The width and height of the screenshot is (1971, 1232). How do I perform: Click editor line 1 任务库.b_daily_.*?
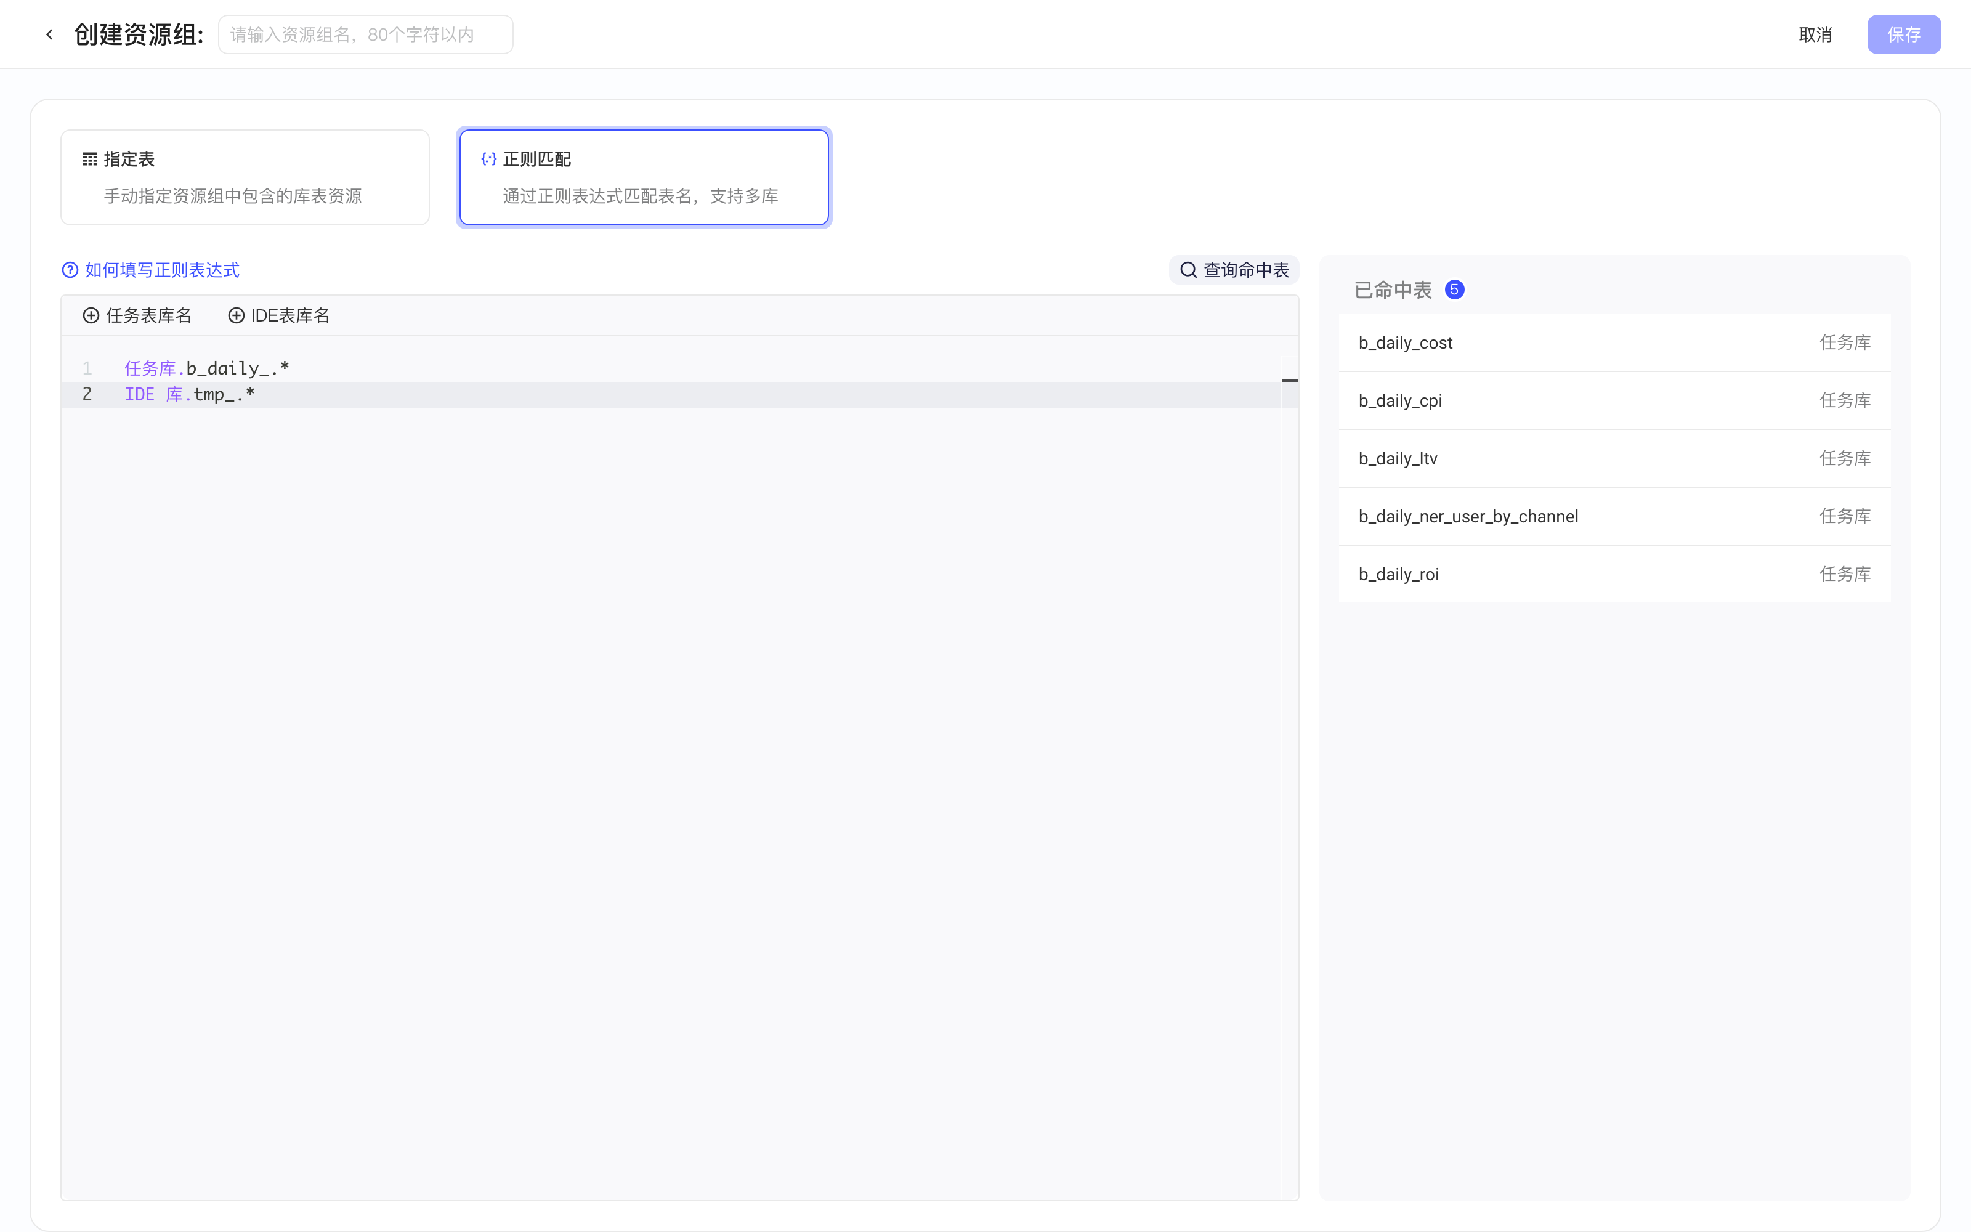coord(207,368)
